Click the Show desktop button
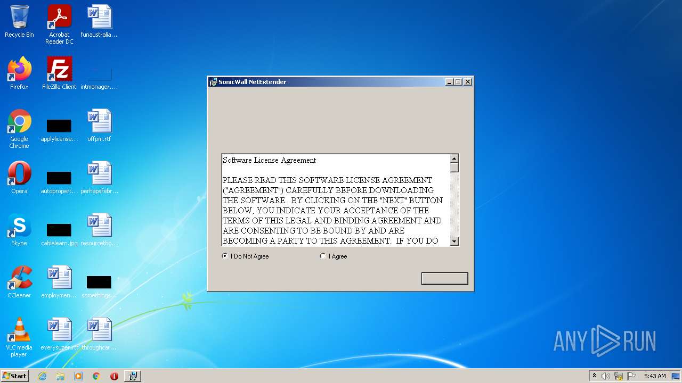Image resolution: width=682 pixels, height=383 pixels. [x=677, y=376]
